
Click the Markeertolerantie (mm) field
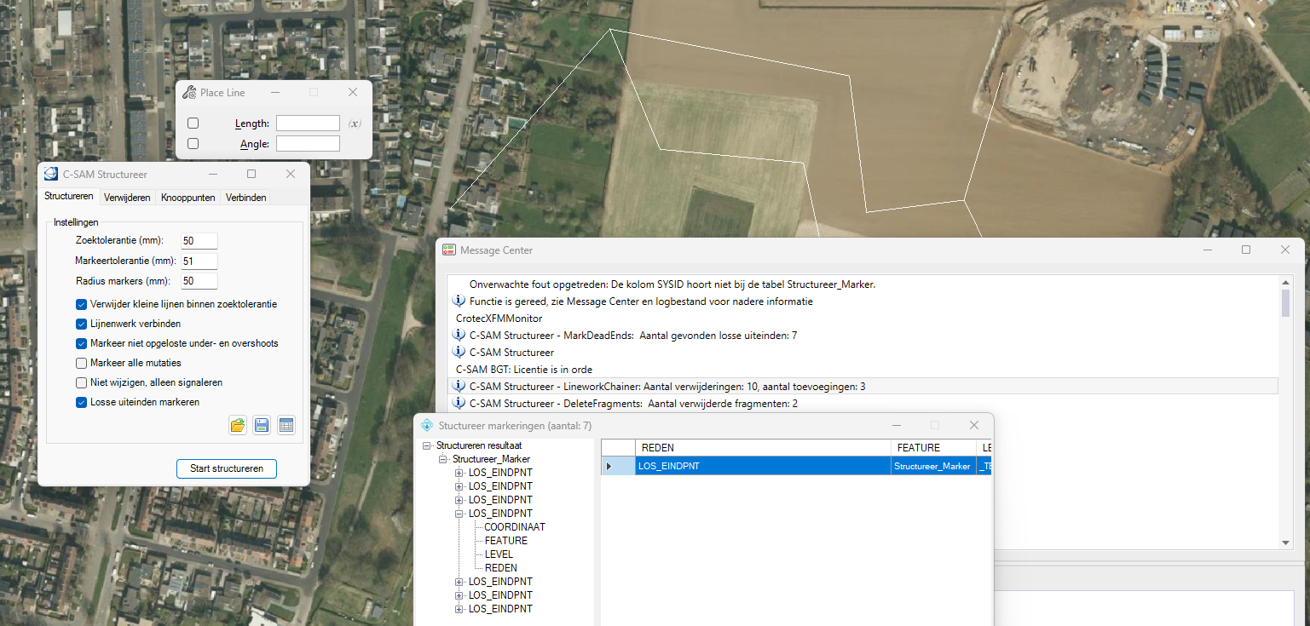coord(199,261)
